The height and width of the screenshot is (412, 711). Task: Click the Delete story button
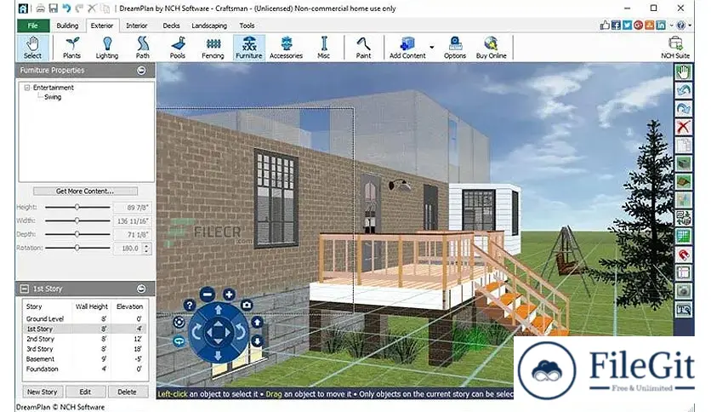click(x=127, y=392)
